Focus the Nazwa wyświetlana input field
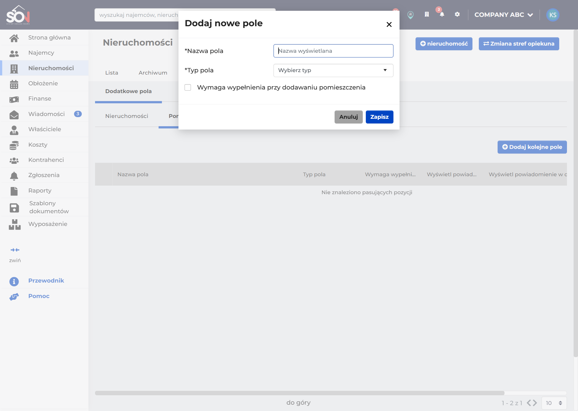 333,51
